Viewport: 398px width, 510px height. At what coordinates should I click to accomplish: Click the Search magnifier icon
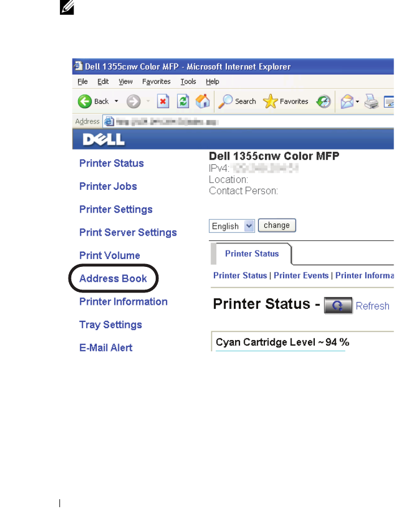coord(225,101)
